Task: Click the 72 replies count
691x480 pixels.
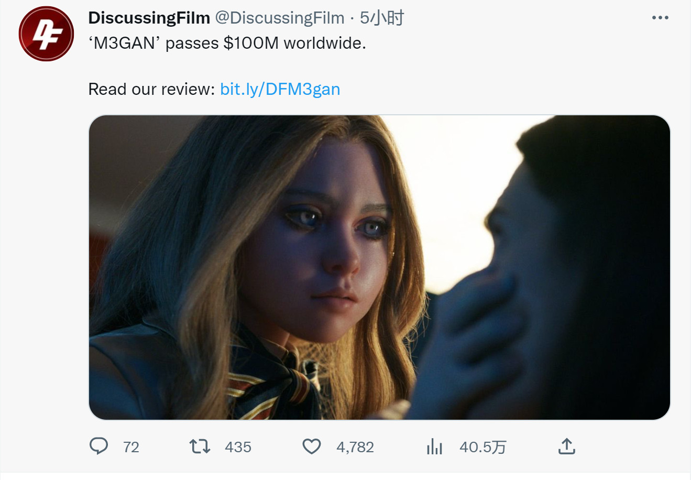Action: click(x=131, y=447)
